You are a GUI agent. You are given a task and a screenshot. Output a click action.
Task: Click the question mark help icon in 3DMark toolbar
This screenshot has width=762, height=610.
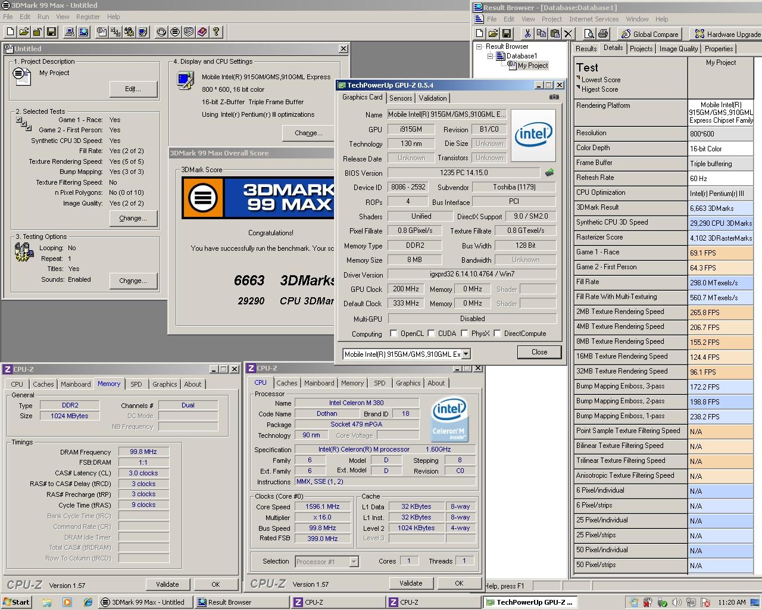(216, 32)
